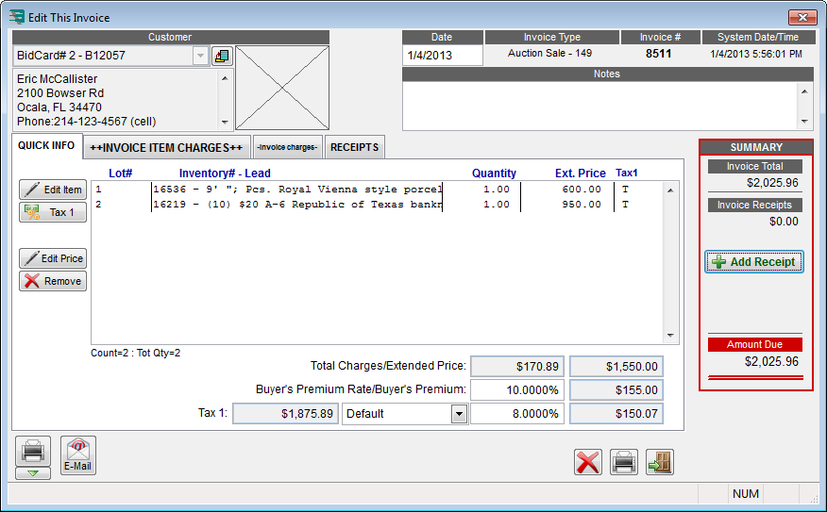Click the printer icon beside the exit door

[623, 462]
